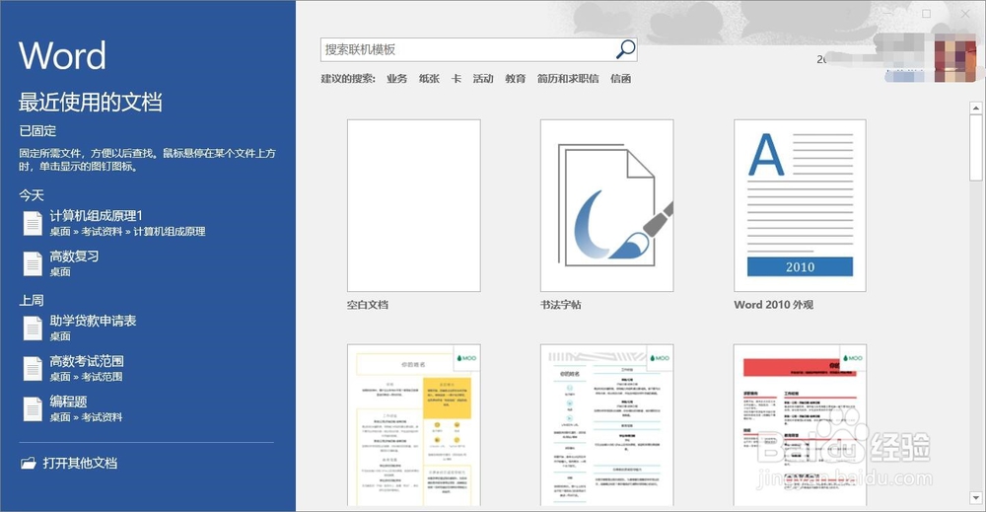The width and height of the screenshot is (986, 512).
Task: Click the 书法字帖 caption text
Action: point(561,305)
